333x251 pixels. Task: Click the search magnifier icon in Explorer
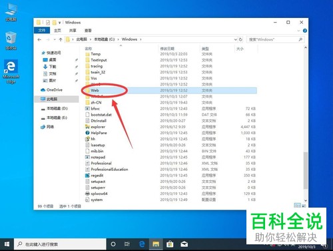pos(300,39)
